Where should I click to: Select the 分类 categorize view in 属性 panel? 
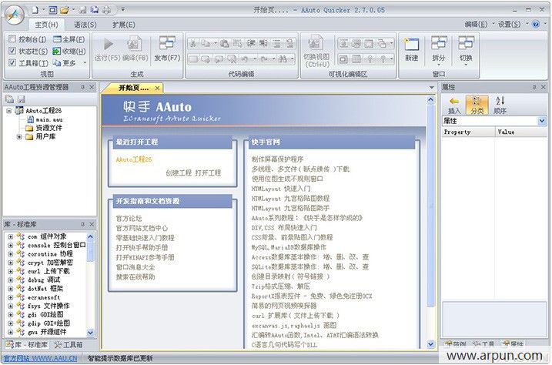[x=477, y=105]
